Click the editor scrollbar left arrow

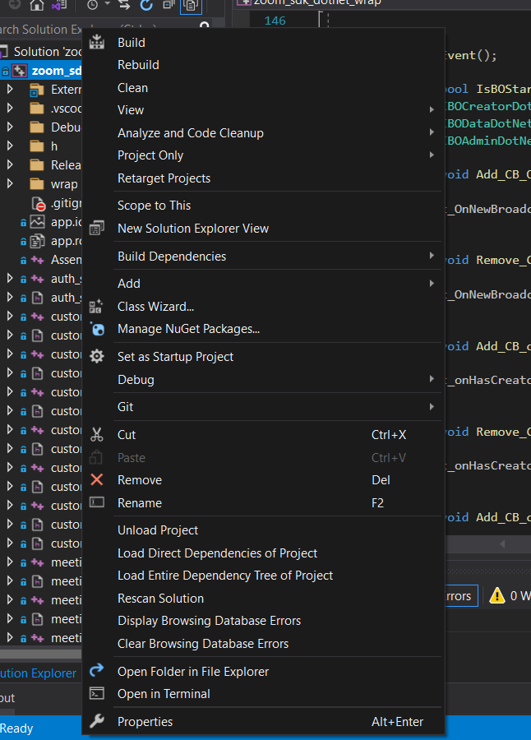[502, 544]
